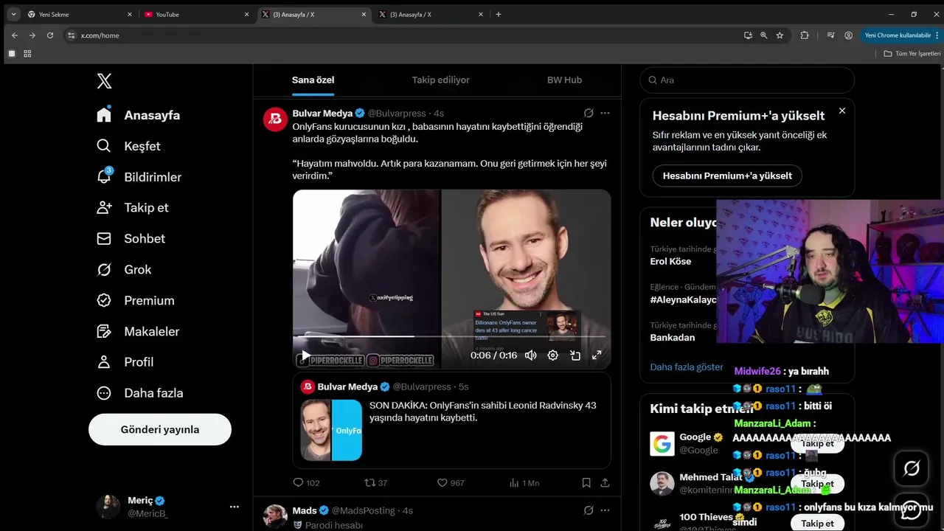Mute the video volume
The height and width of the screenshot is (531, 944).
coord(530,355)
